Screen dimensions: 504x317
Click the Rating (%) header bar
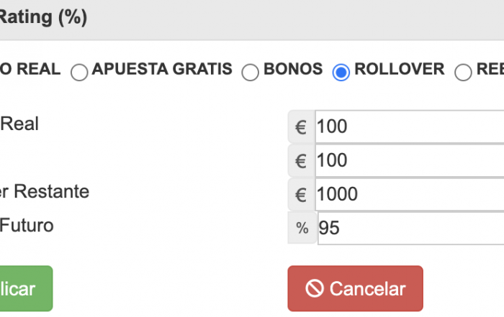click(x=252, y=20)
